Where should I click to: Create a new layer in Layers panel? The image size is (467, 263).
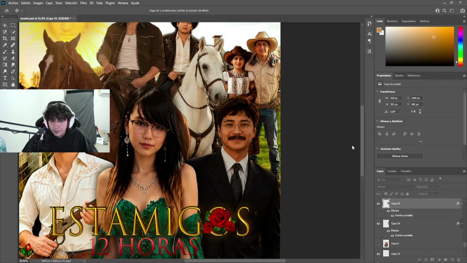[452, 260]
